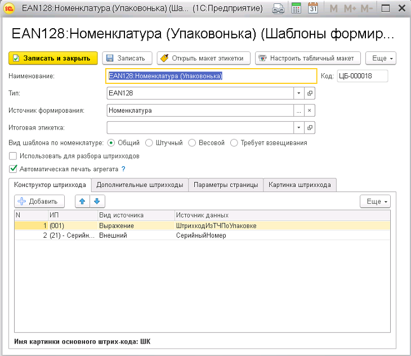The height and width of the screenshot is (356, 411).
Task: Select the (001) cell in row 1
Action: coord(73,226)
